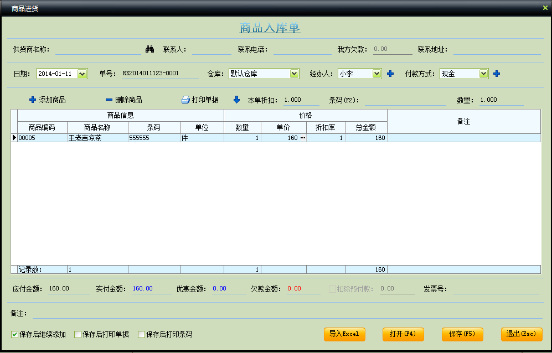The width and height of the screenshot is (552, 353).
Task: Click the 本单折扣 field showing 1.000
Action: (301, 100)
